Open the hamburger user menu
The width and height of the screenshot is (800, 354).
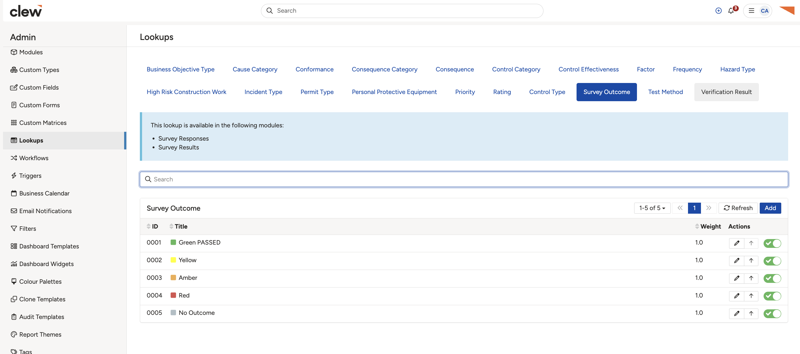pos(751,10)
